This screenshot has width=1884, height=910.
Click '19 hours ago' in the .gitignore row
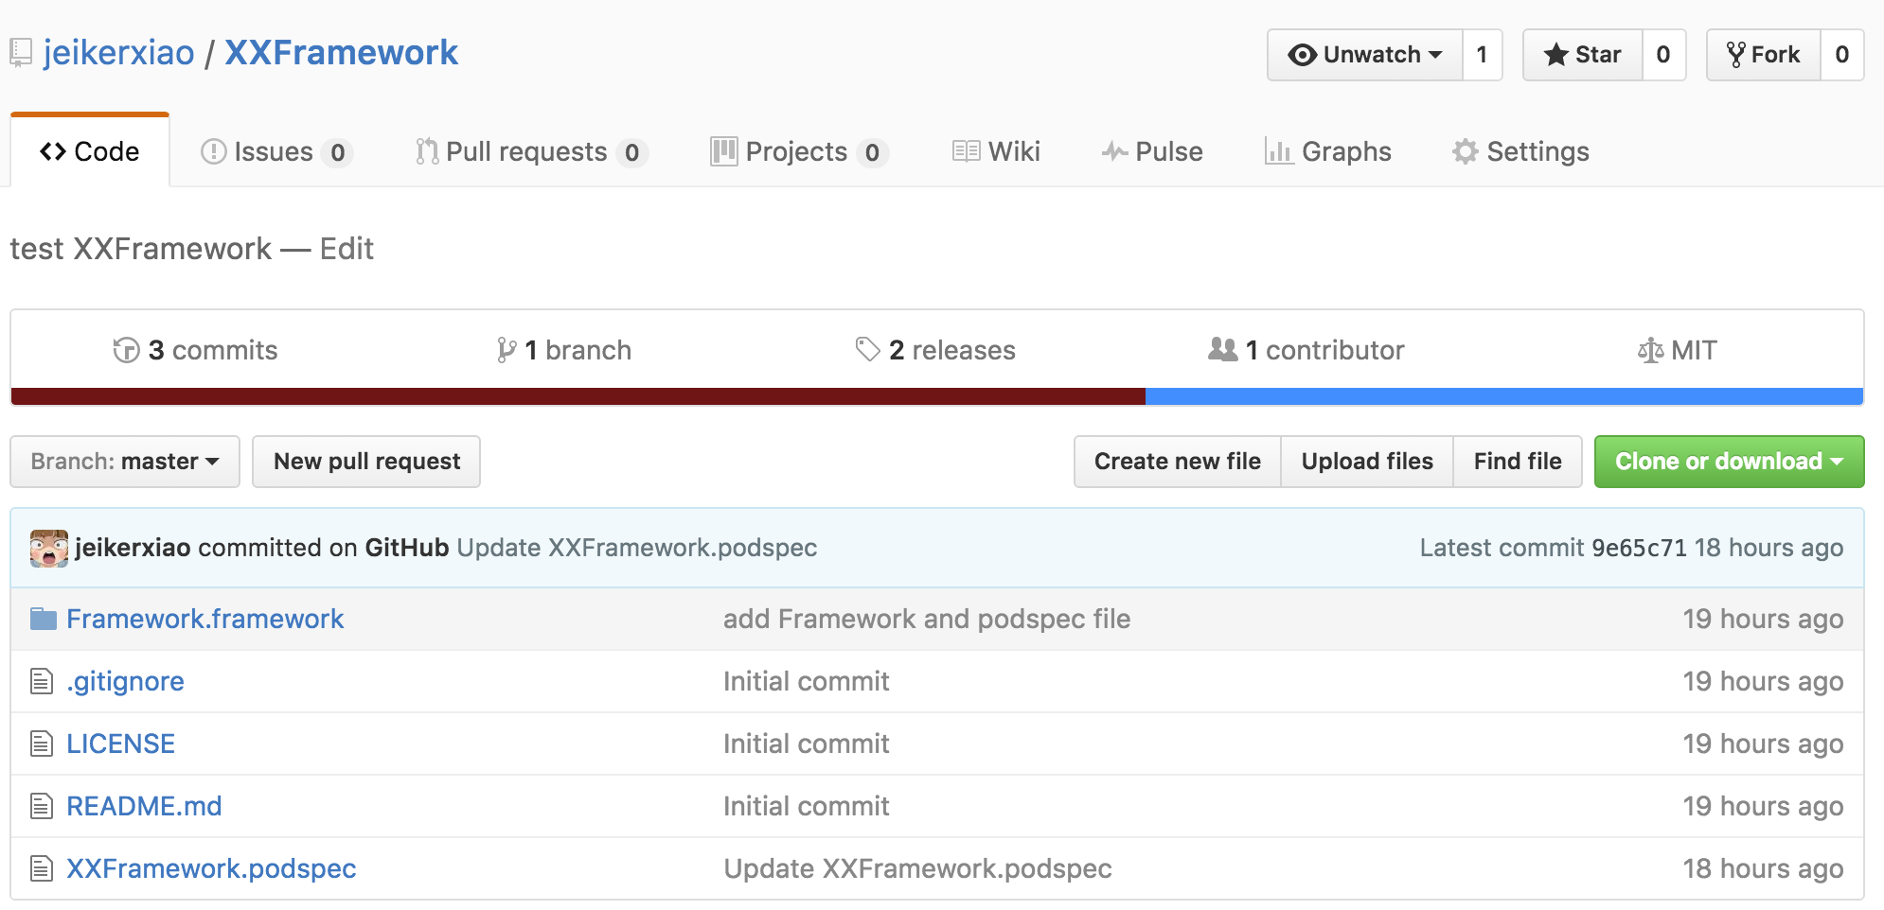tap(1763, 681)
